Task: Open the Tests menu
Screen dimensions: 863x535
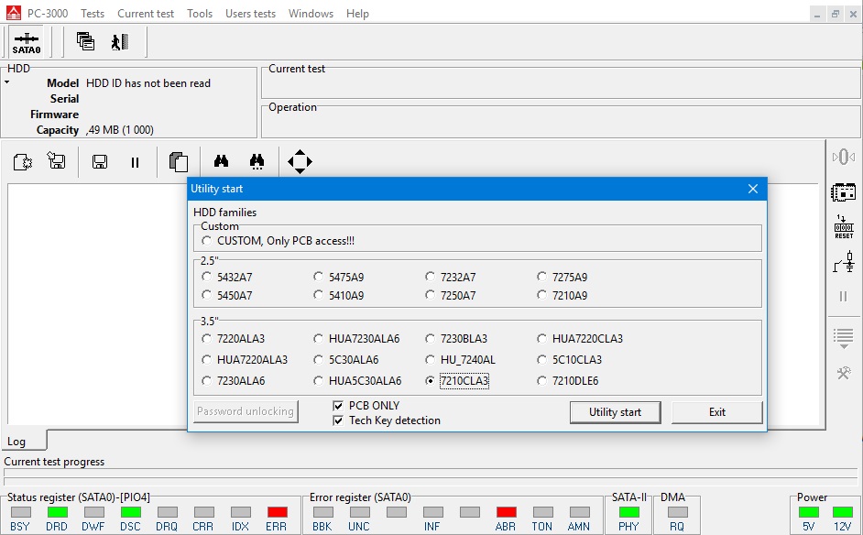Action: 92,14
